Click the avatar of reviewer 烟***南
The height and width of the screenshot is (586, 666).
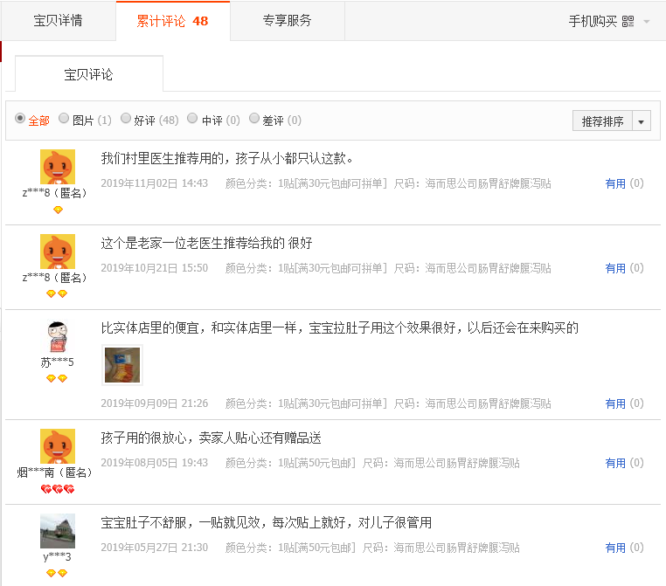[x=58, y=446]
